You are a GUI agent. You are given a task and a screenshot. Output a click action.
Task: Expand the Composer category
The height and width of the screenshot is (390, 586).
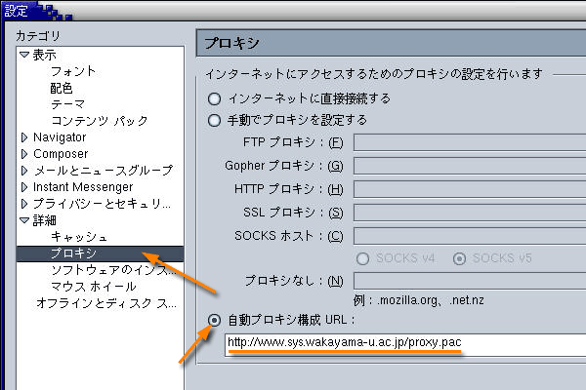click(x=24, y=154)
